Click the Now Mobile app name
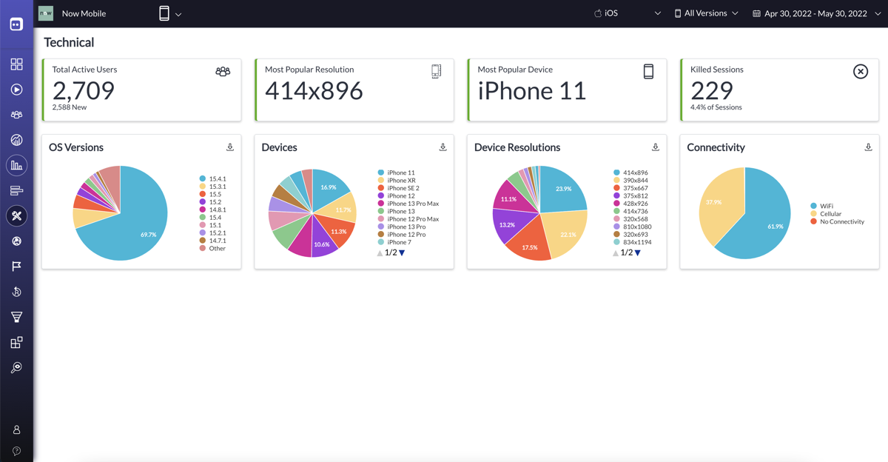Screen dimensions: 888x462 click(84, 13)
